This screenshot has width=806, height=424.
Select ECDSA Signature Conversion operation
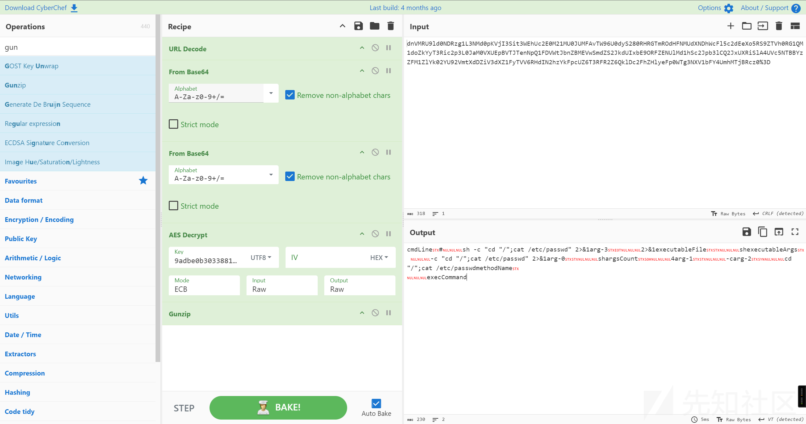pos(78,143)
